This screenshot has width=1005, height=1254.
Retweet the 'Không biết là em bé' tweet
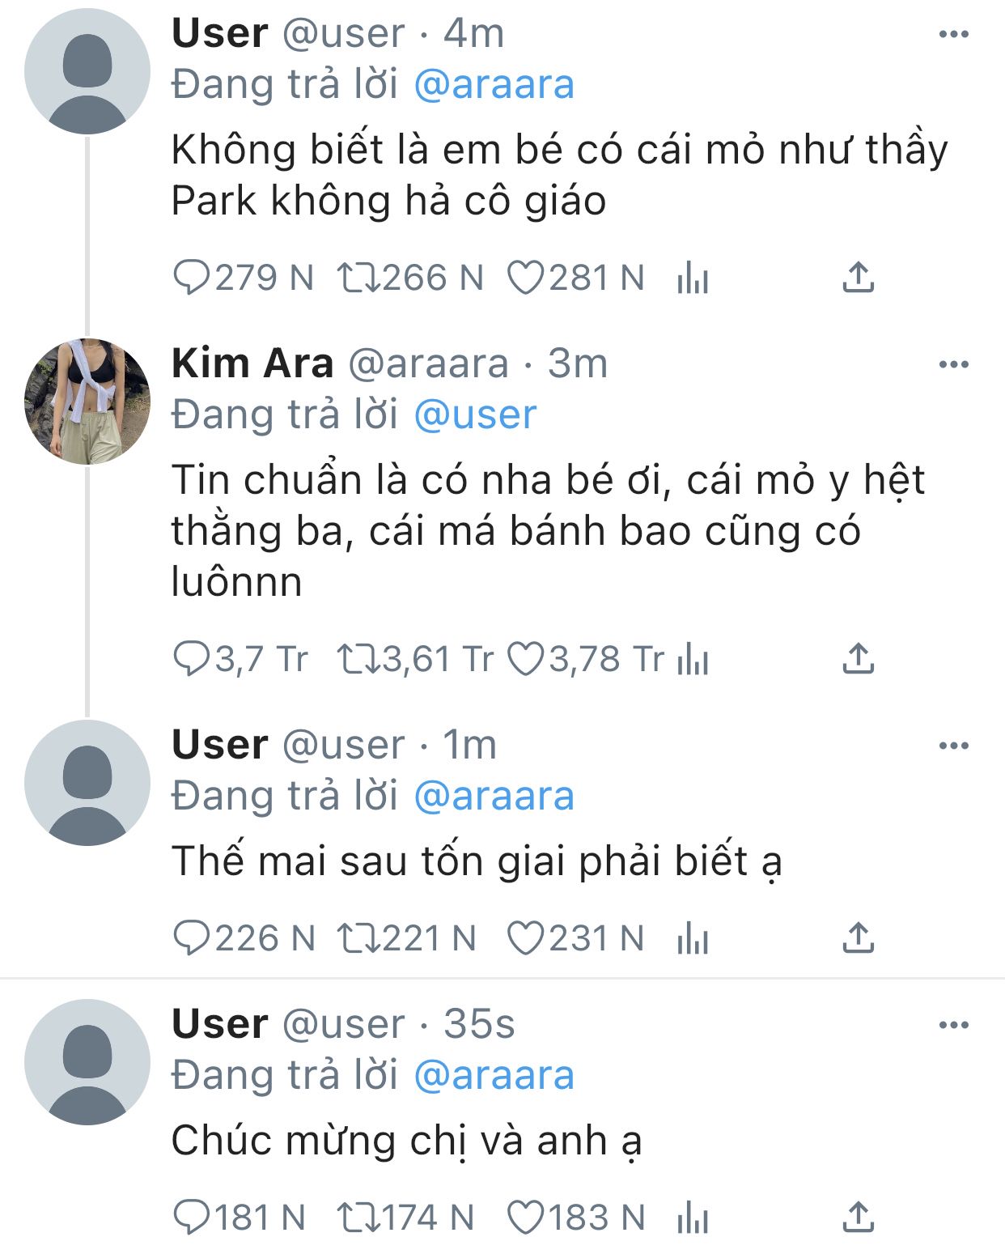358,278
